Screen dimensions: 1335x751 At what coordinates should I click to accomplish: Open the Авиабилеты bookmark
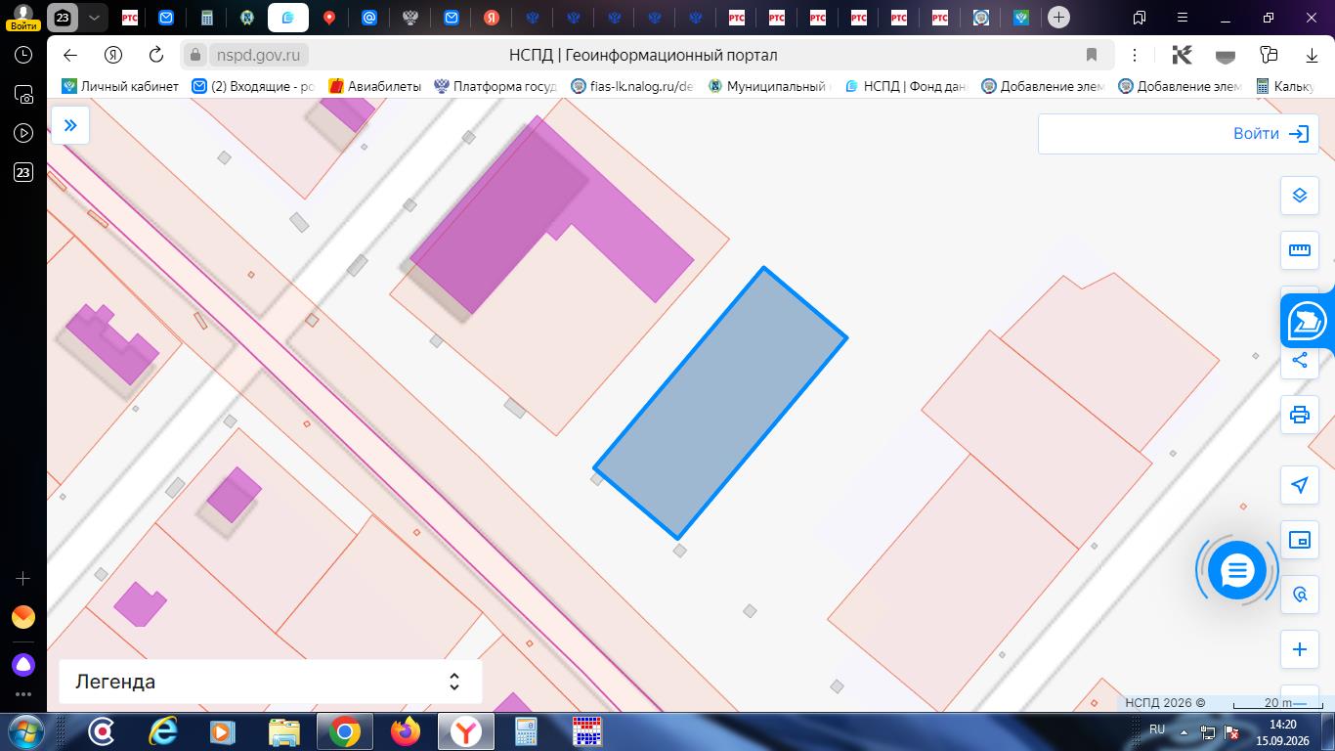tap(374, 86)
